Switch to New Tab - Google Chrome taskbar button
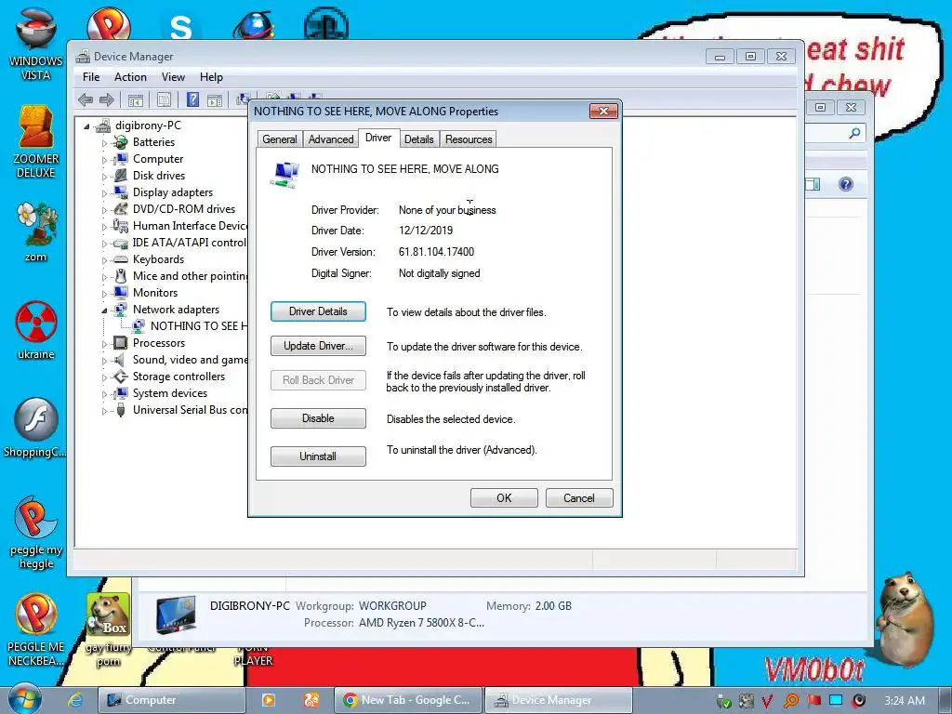The width and height of the screenshot is (952, 714). coord(408,700)
